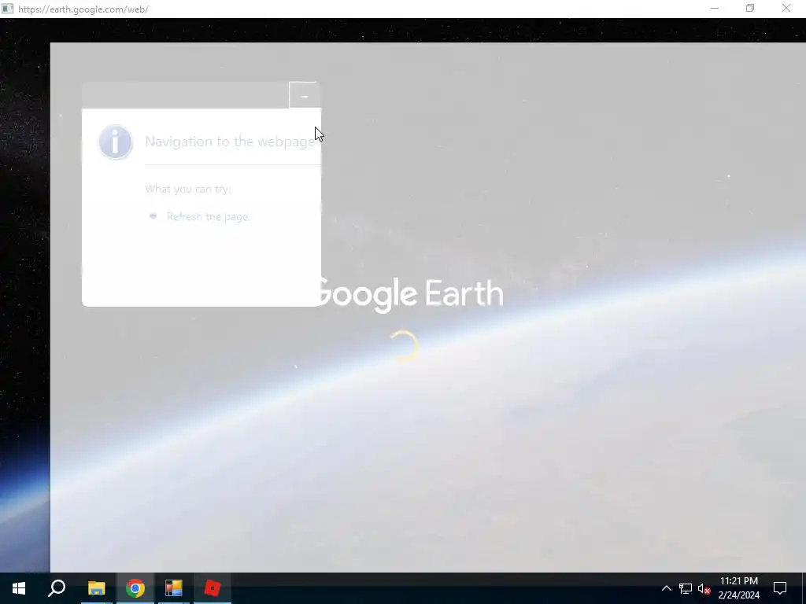This screenshot has width=806, height=604.
Task: Click the earth.google.com URL in title bar
Action: coord(83,9)
